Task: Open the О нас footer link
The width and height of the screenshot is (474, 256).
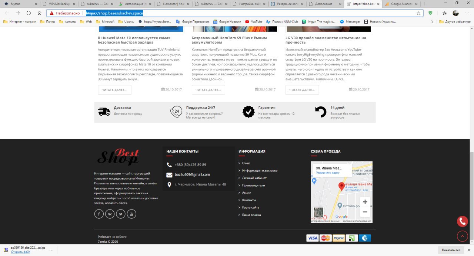Action: (x=246, y=163)
